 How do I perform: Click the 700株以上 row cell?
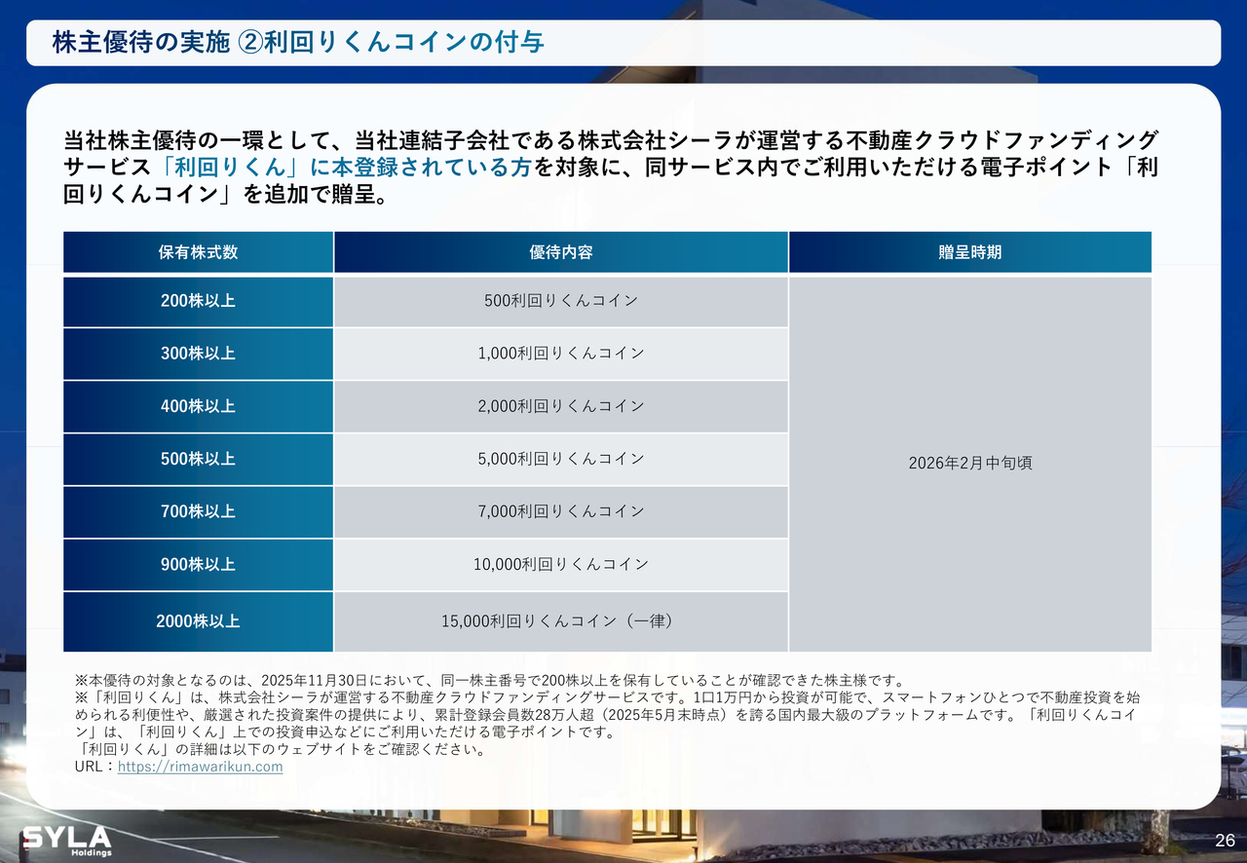click(198, 511)
